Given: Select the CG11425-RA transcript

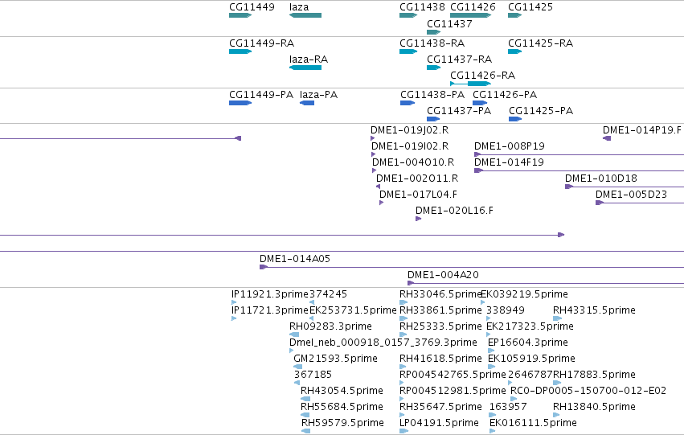Looking at the screenshot, I should [x=514, y=51].
